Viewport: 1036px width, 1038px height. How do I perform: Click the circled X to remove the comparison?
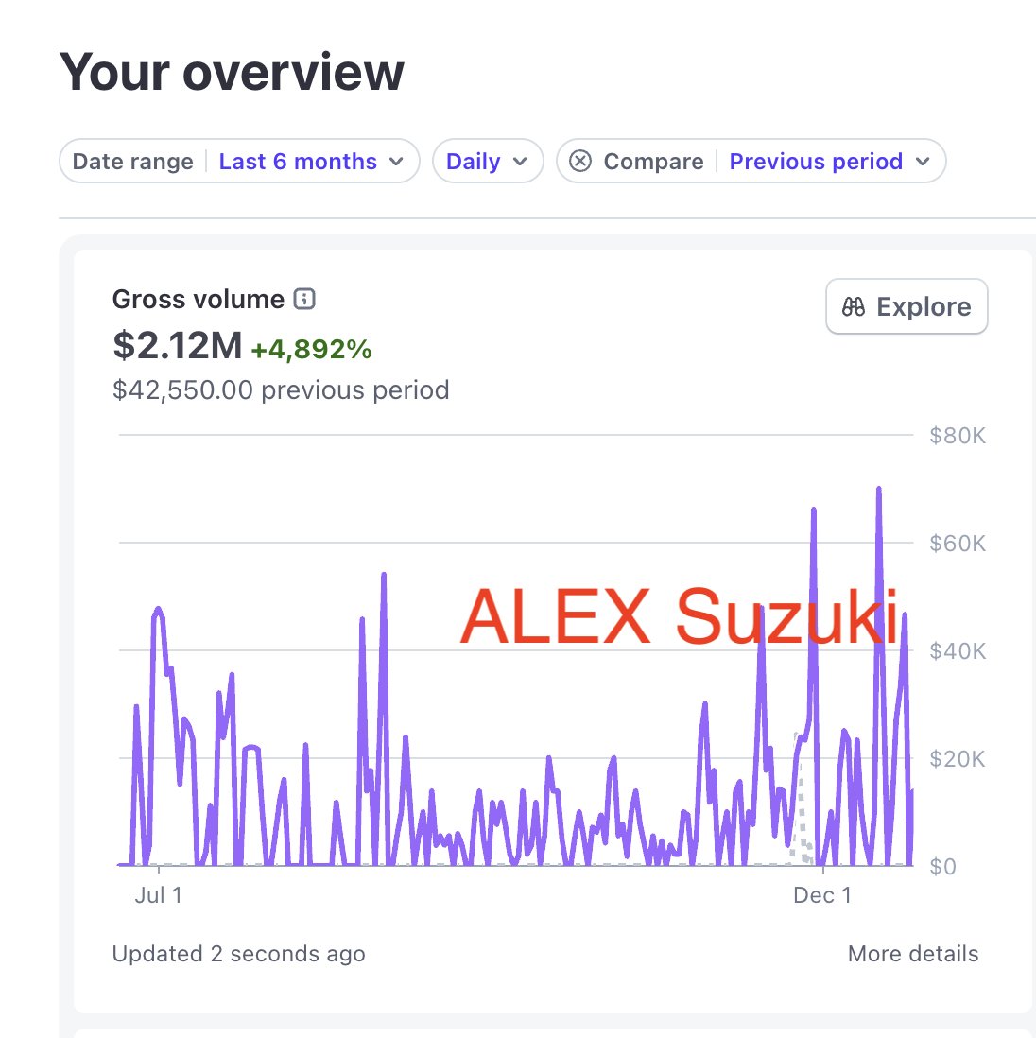coord(582,161)
